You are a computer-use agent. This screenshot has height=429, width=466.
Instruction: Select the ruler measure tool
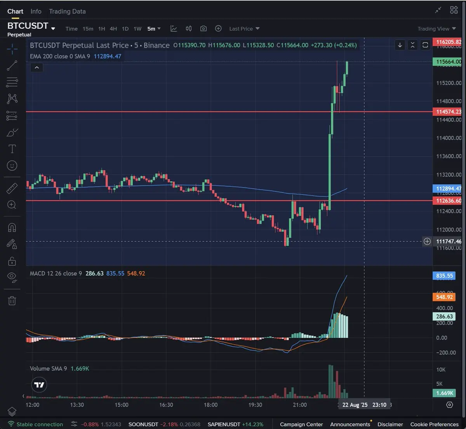(x=12, y=188)
